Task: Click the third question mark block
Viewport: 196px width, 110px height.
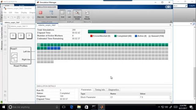Action: 29,36
